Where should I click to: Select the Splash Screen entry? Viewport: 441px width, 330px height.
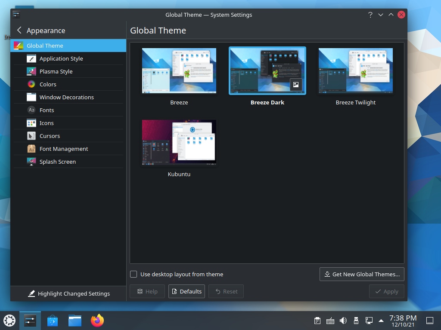68,162
